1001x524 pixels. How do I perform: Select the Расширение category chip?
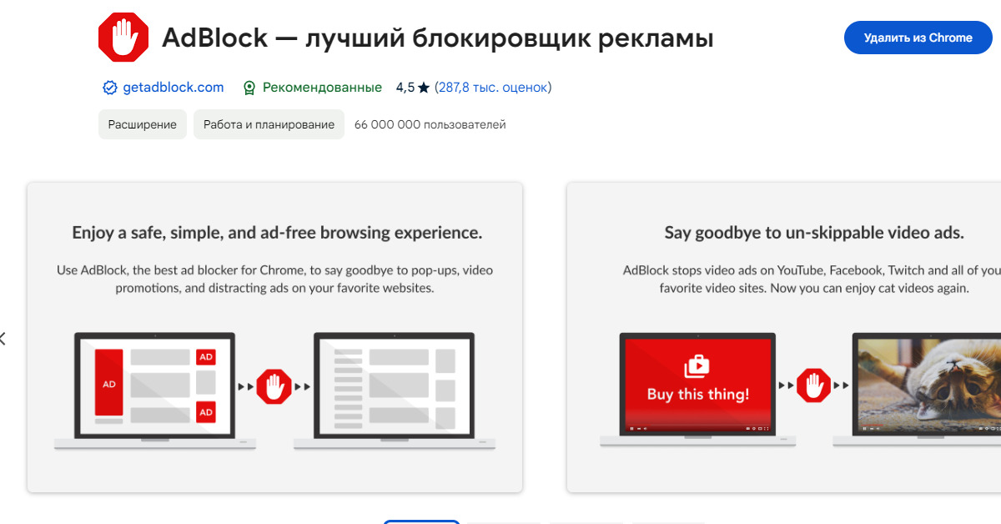click(x=142, y=123)
